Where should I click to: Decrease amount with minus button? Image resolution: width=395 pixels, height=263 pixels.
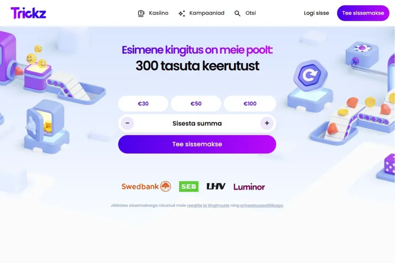(x=127, y=123)
